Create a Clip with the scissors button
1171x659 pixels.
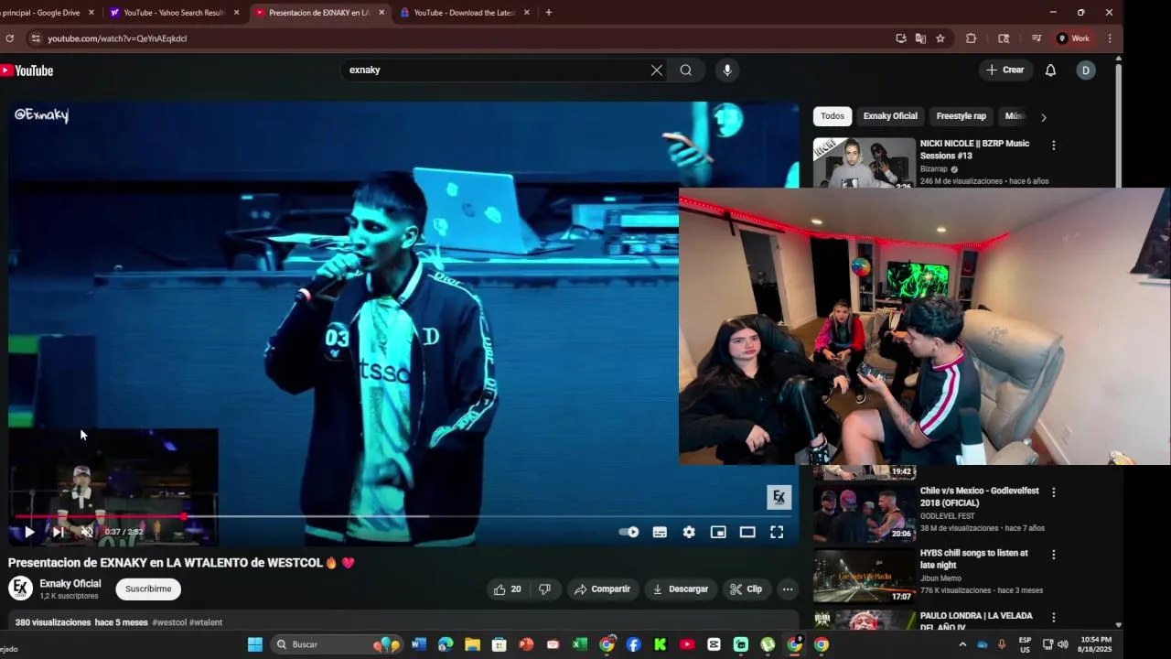[746, 589]
